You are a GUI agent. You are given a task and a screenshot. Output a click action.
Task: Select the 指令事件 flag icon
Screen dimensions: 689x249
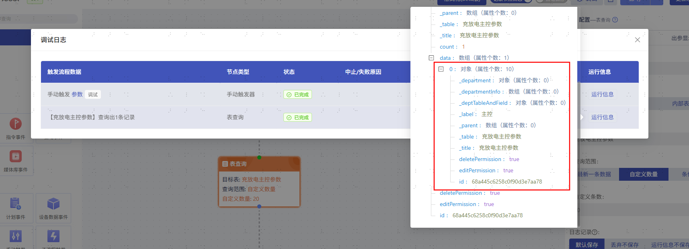[x=16, y=124]
